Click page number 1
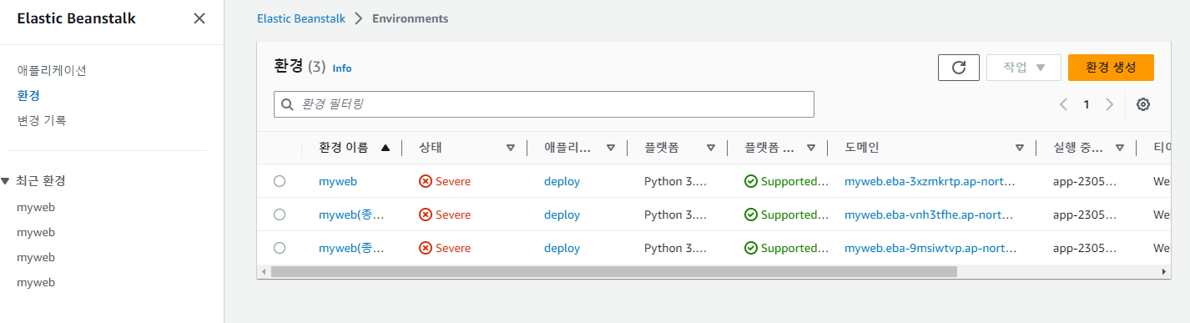 (1087, 104)
